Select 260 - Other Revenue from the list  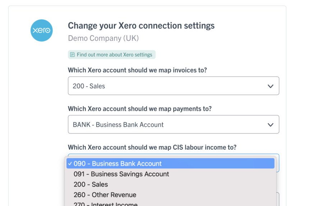(170, 195)
